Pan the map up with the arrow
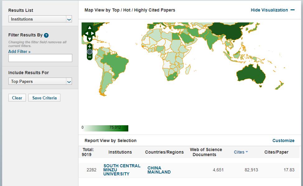Screen dimensions: 303x186 point(90,28)
